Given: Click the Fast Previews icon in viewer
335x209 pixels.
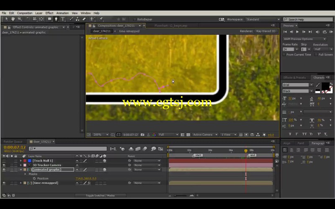Looking at the screenshot, I should click(x=246, y=135).
